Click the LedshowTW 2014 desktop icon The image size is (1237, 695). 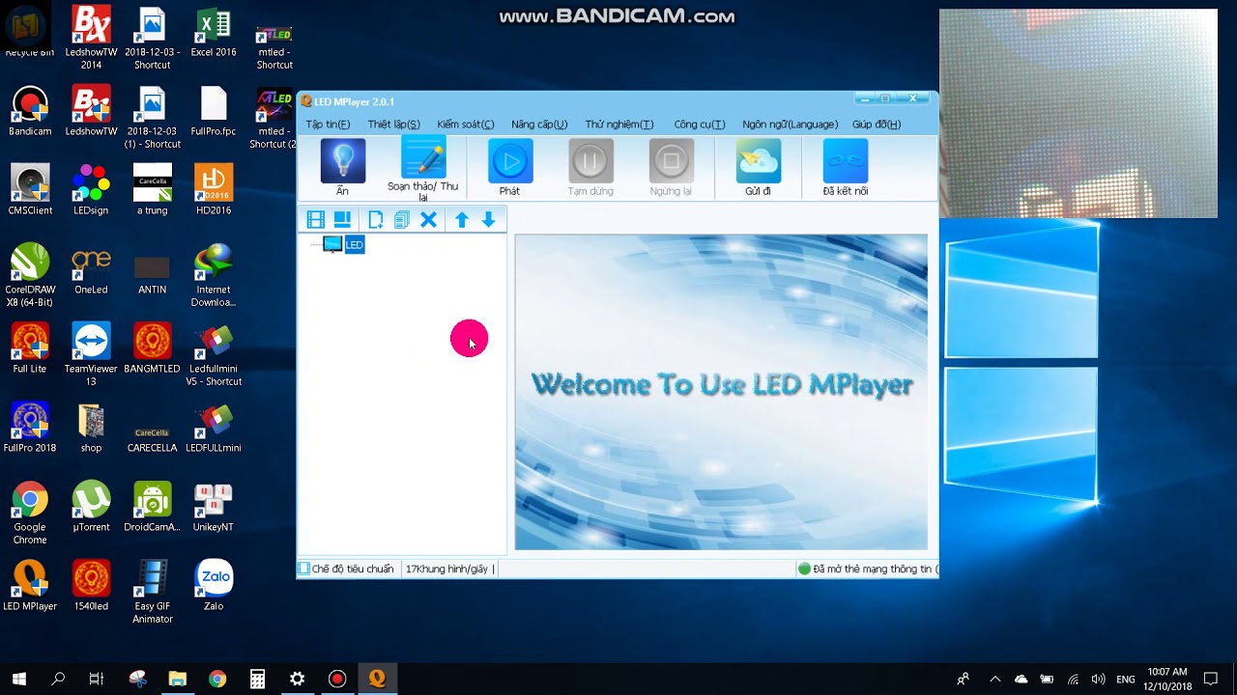(91, 39)
